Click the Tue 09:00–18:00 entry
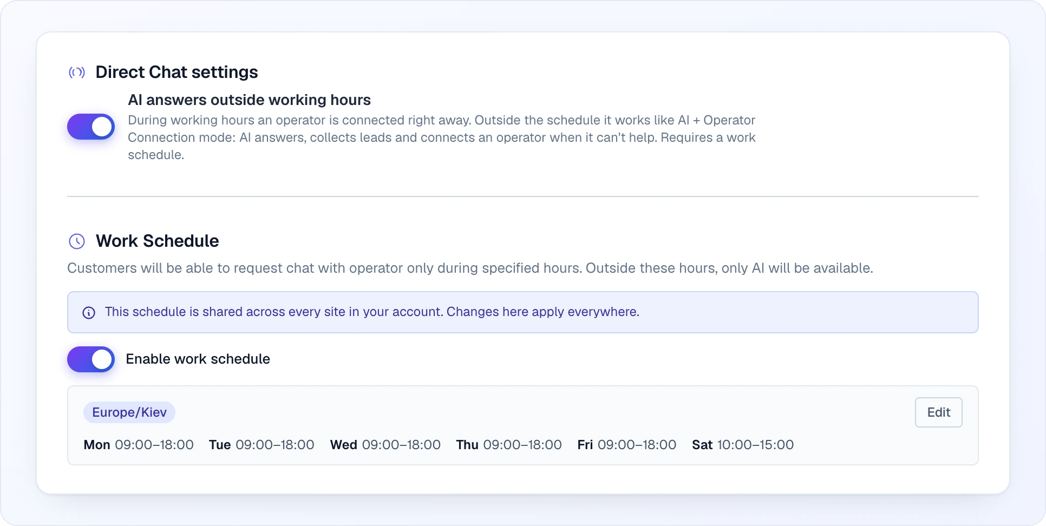This screenshot has width=1046, height=526. pos(261,445)
